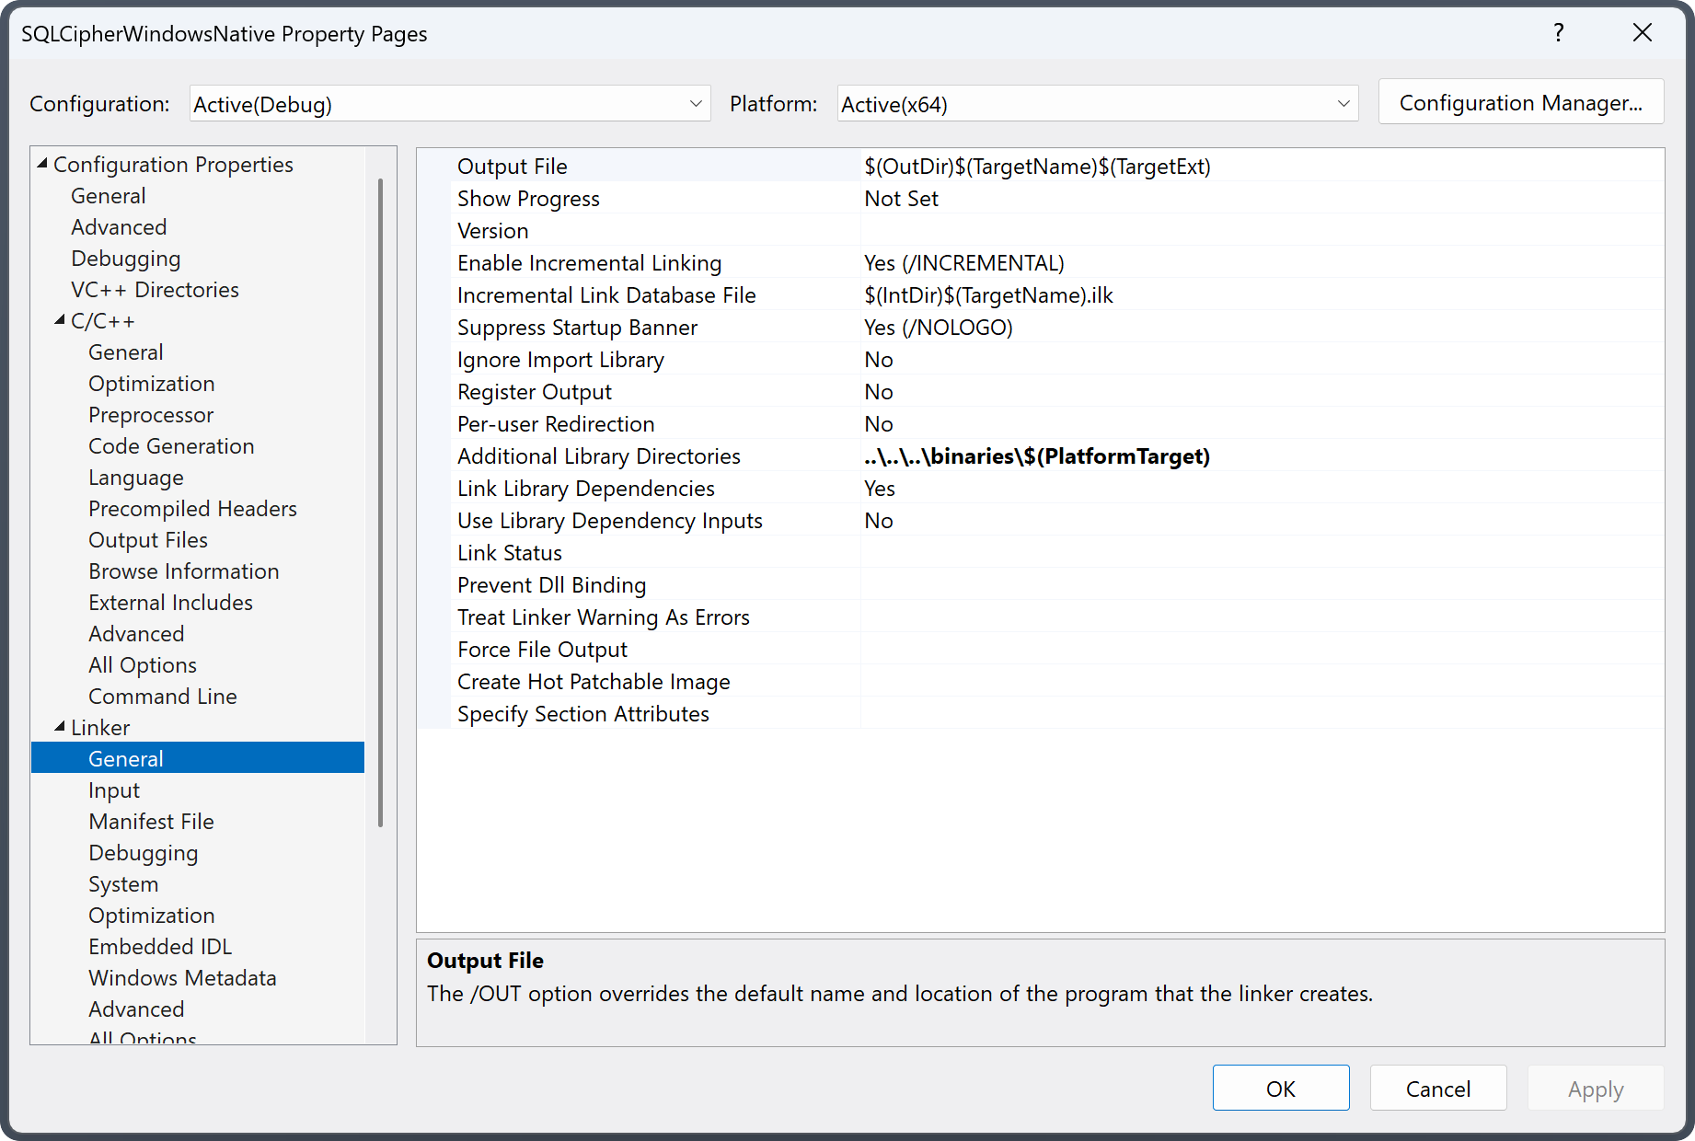Screen dimensions: 1695x1141
Task: Open the Configuration dropdown showing Active(Debug)
Action: pyautogui.click(x=449, y=104)
